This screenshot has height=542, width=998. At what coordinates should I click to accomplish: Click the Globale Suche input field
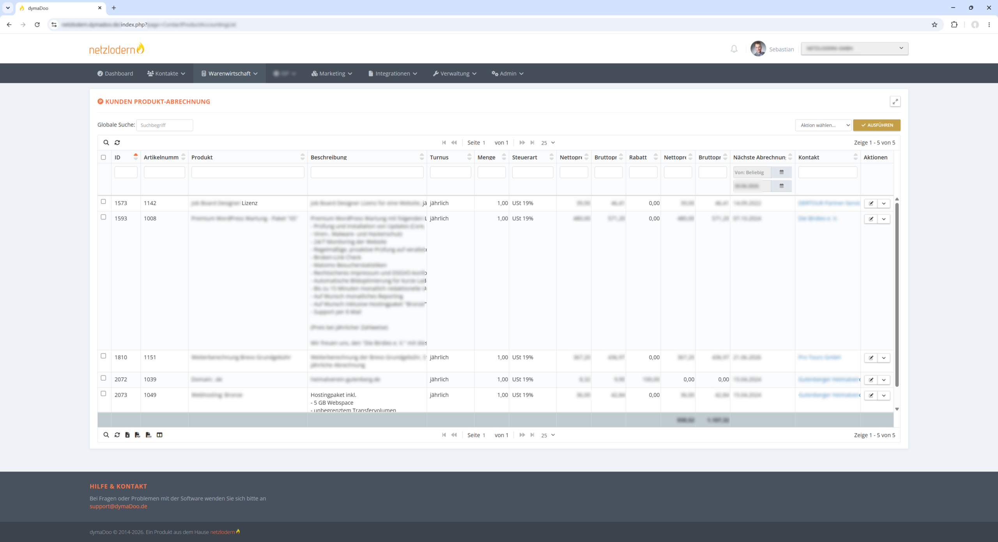(165, 125)
